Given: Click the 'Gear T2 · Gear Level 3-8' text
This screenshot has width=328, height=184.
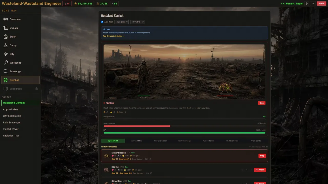Looking at the screenshot, I should (121, 173).
